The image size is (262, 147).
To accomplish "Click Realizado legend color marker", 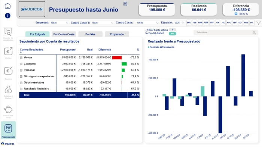I will tap(149, 47).
